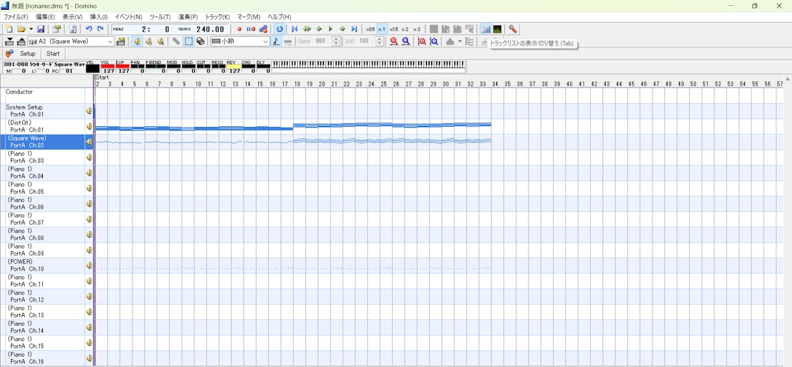Save the song with the floppy disk icon
Screen dimensions: 792x367
click(41, 29)
